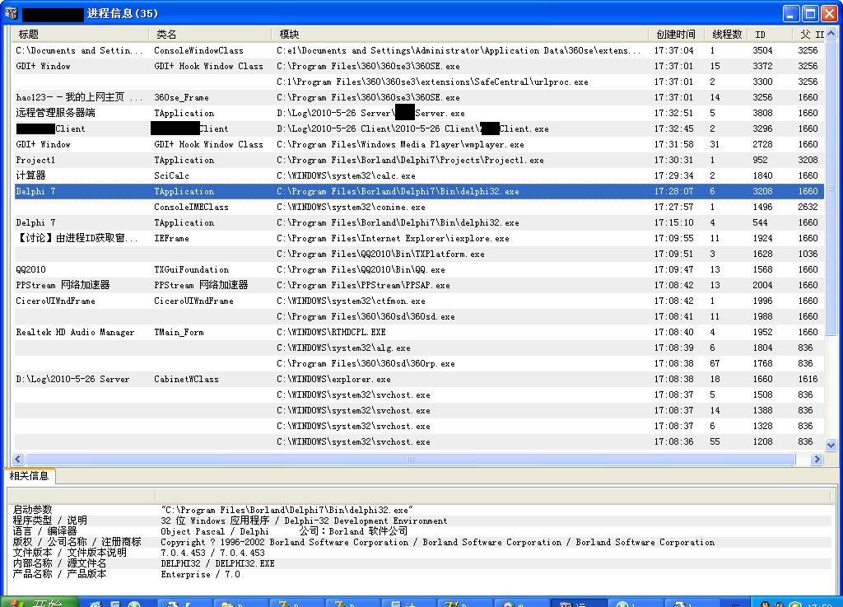
Task: Click the 启动参数 info row
Action: click(421, 510)
